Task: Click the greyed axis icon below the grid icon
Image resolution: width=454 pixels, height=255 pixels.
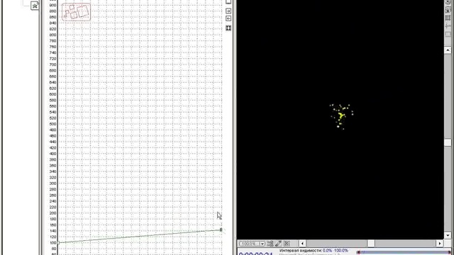Action: 448,26
